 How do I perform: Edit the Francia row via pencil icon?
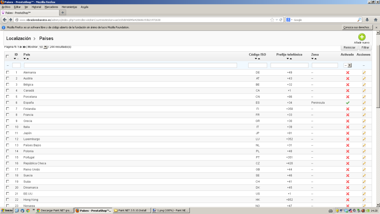364,115
